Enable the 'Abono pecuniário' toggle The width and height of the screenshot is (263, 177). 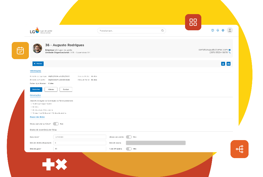point(129,137)
